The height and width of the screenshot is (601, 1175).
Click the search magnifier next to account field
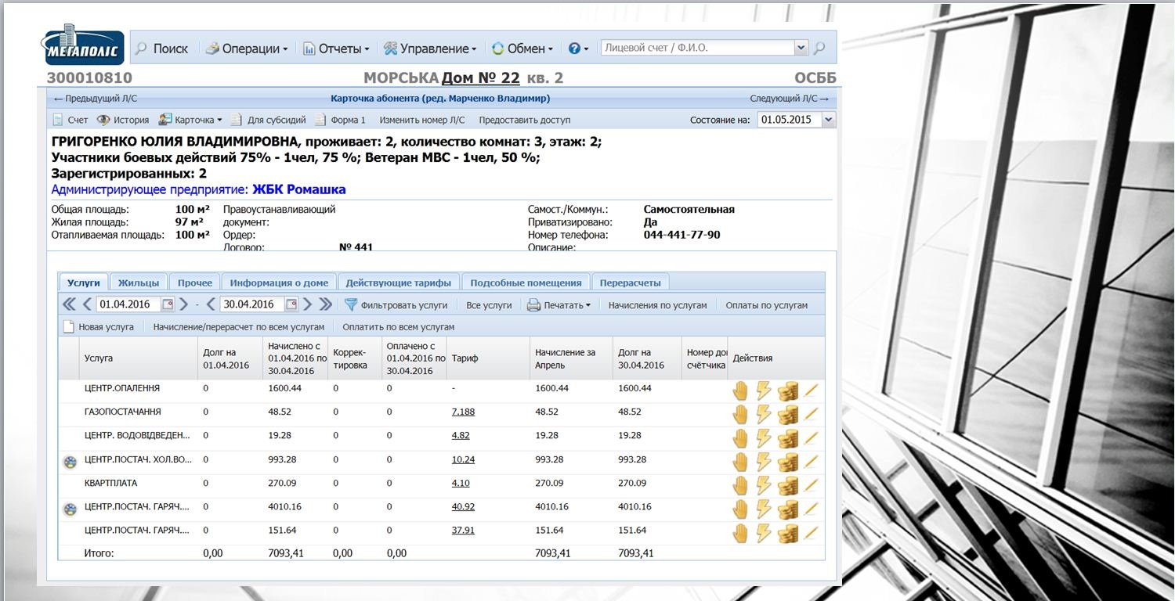point(819,49)
